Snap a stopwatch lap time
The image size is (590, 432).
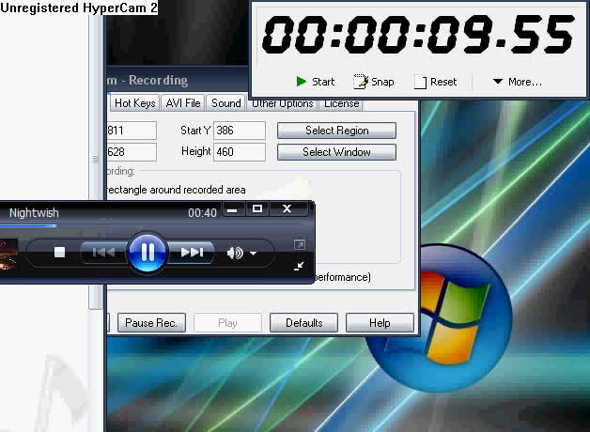pos(374,82)
